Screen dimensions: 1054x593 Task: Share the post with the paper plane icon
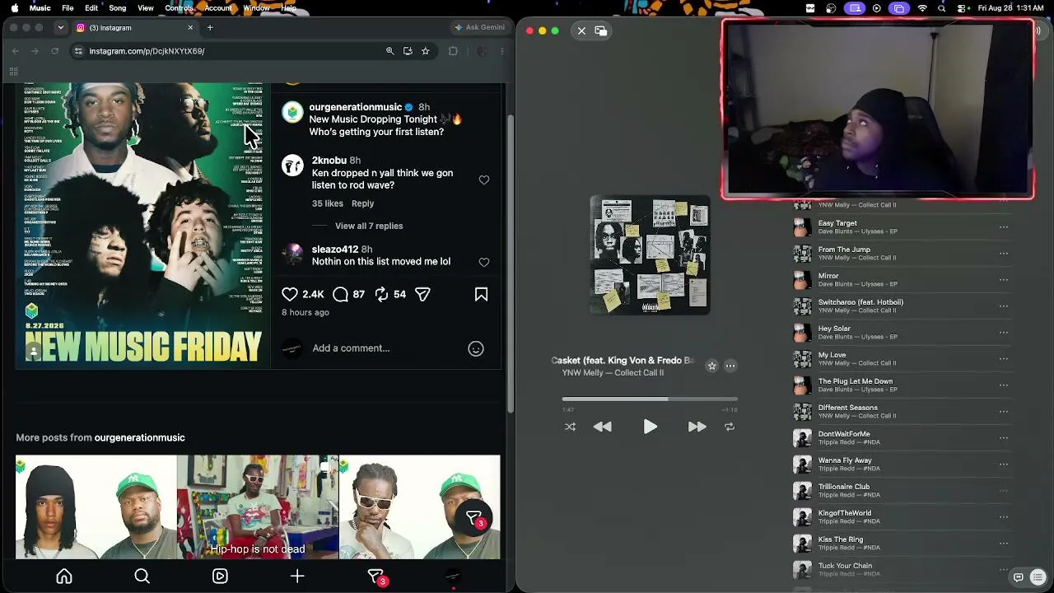point(422,294)
